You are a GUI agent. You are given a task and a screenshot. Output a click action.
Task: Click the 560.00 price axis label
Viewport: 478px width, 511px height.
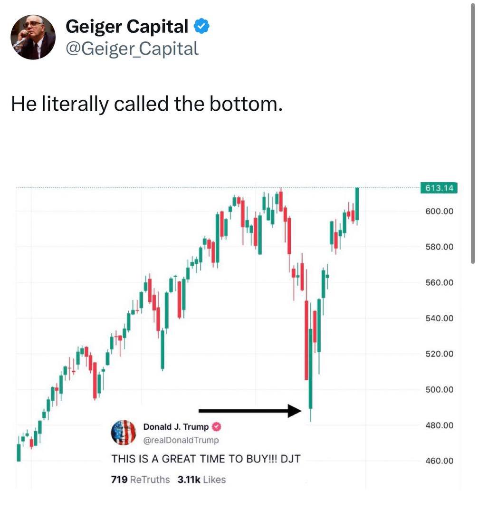439,282
